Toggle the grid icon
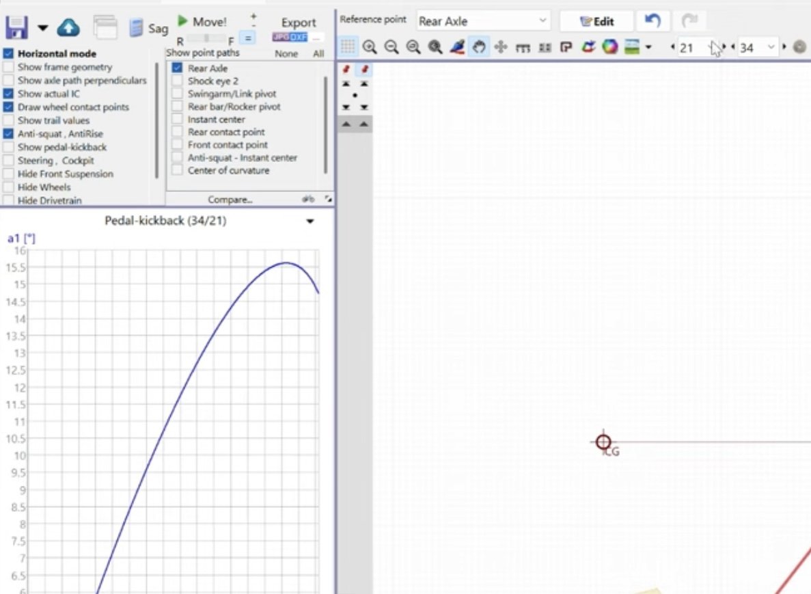The width and height of the screenshot is (811, 594). 348,47
